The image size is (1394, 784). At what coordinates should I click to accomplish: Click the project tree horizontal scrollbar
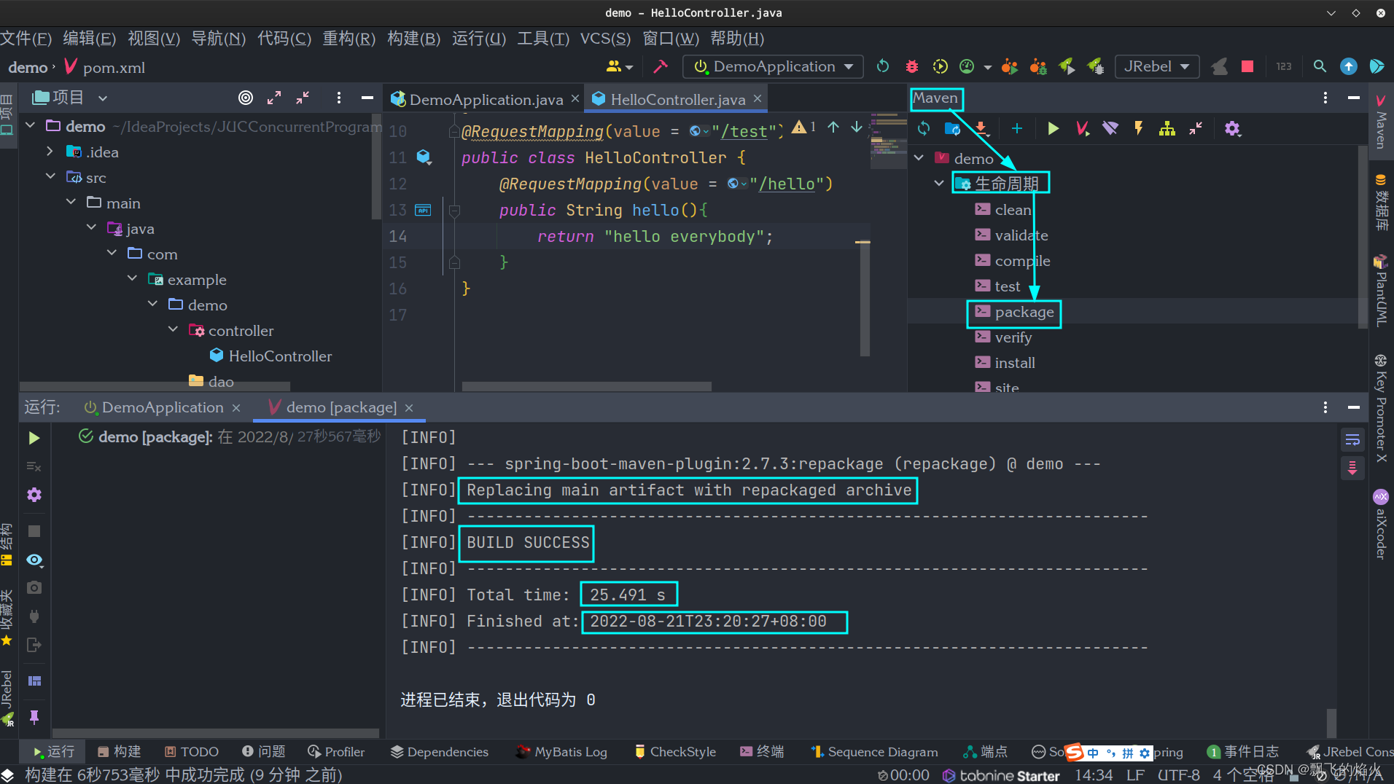tap(155, 386)
